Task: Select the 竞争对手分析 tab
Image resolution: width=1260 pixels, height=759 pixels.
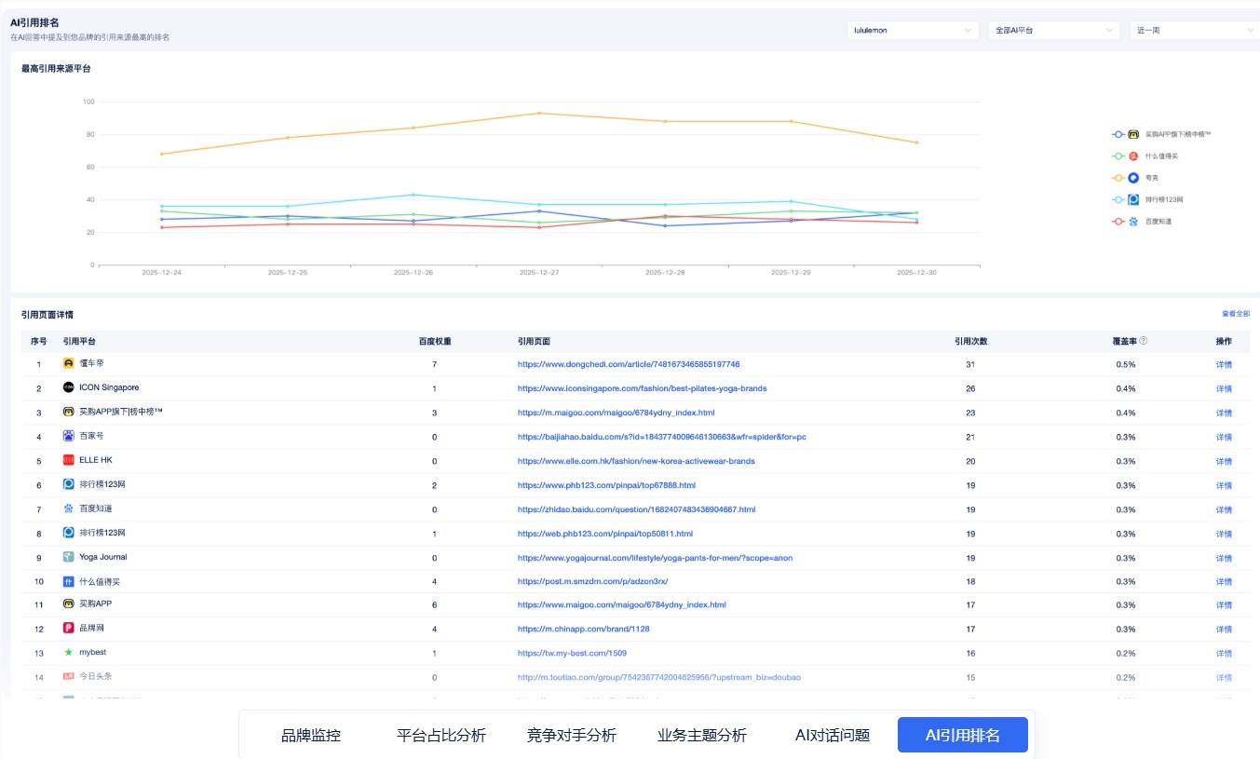Action: [x=572, y=735]
